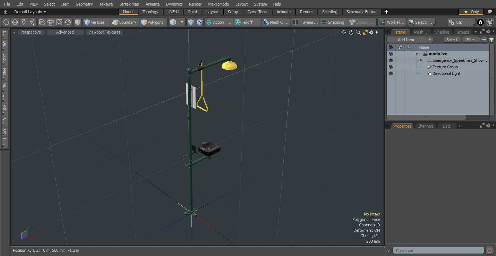Click the Unreal Engine icon button
The width and height of the screenshot is (496, 256).
[x=490, y=22]
